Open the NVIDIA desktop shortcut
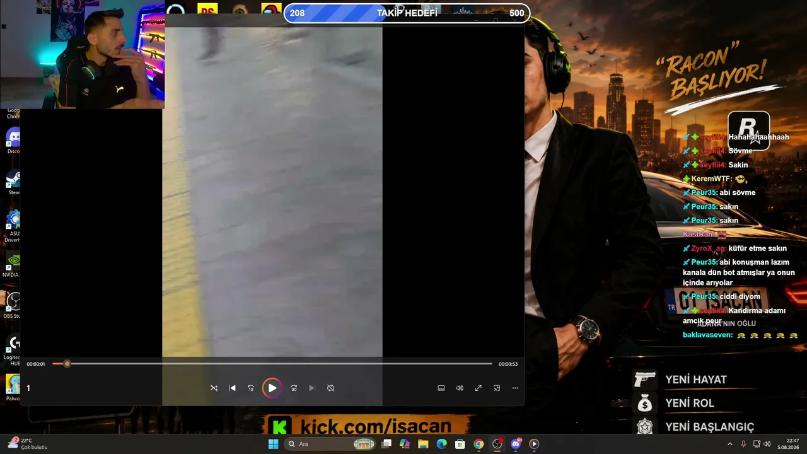Viewport: 807px width, 454px height. click(11, 265)
